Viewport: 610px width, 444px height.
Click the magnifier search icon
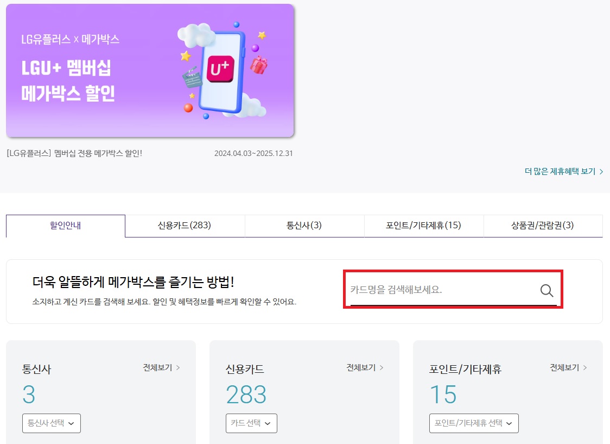click(547, 290)
